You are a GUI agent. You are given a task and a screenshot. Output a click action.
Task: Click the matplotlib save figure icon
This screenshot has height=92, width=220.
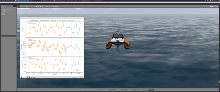pos(34,77)
